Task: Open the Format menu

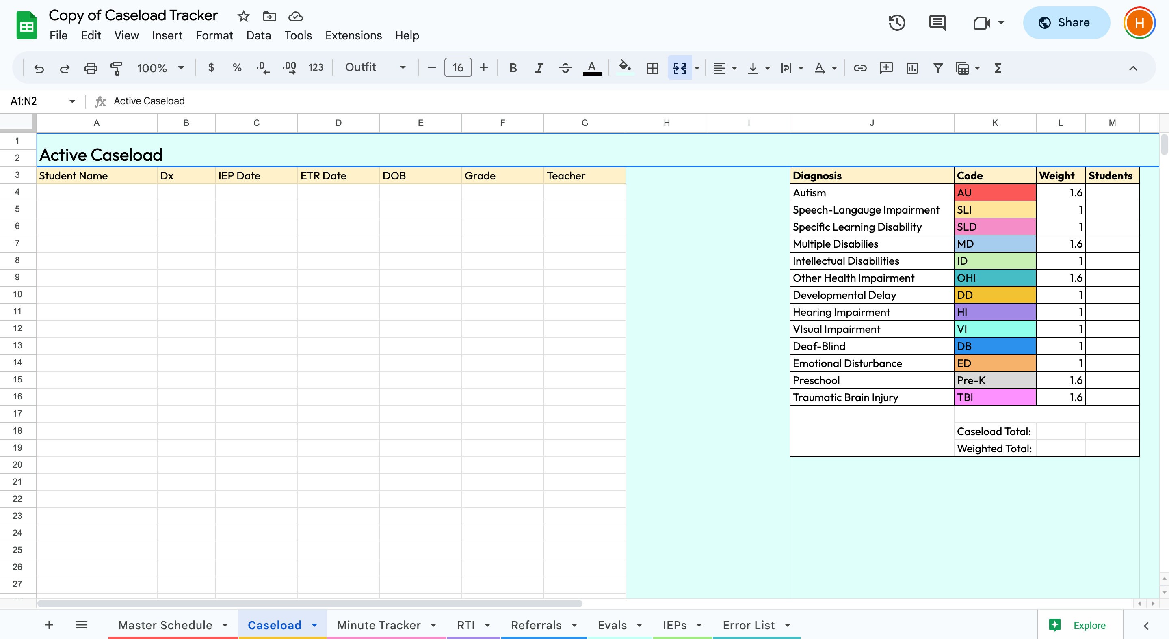Action: tap(214, 35)
